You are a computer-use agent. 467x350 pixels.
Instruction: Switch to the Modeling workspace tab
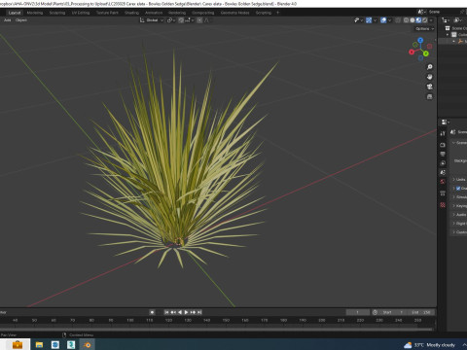pyautogui.click(x=35, y=13)
